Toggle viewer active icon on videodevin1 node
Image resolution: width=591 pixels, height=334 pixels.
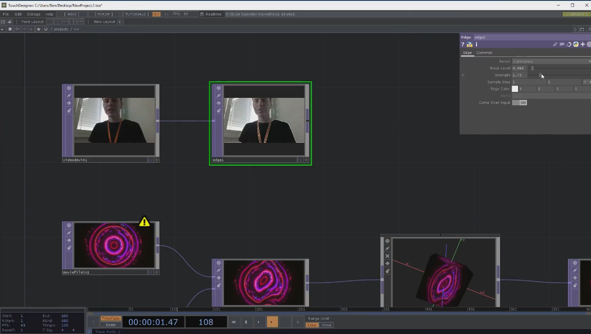(69, 88)
